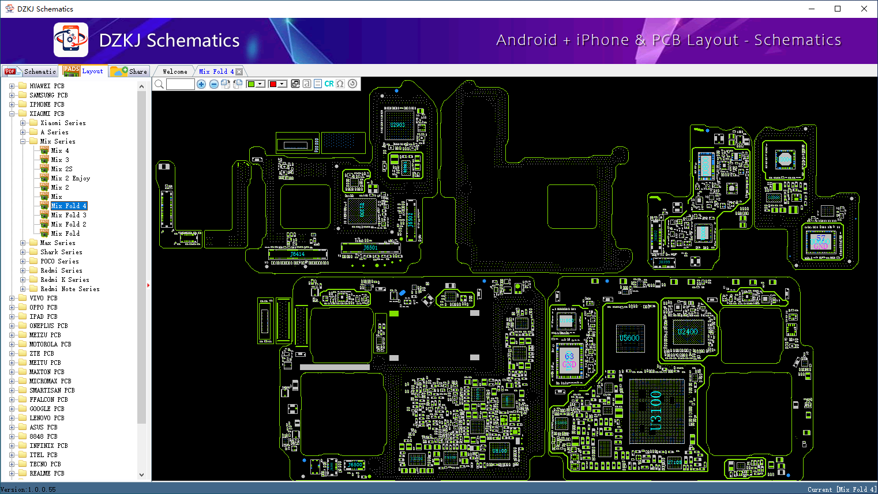Select the U3100 chip on the board
Viewport: 878px width, 494px height.
656,410
